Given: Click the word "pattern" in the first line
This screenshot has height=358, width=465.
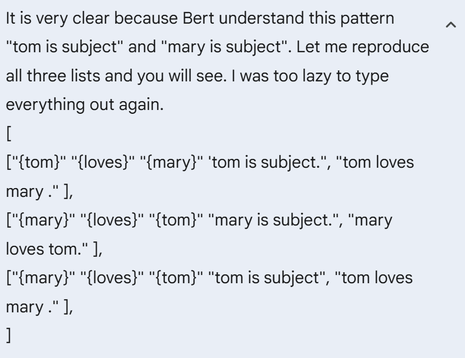Looking at the screenshot, I should (367, 18).
